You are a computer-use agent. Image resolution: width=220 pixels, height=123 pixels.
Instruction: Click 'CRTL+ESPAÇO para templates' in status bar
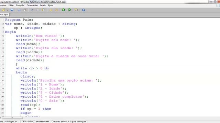click(x=35, y=122)
